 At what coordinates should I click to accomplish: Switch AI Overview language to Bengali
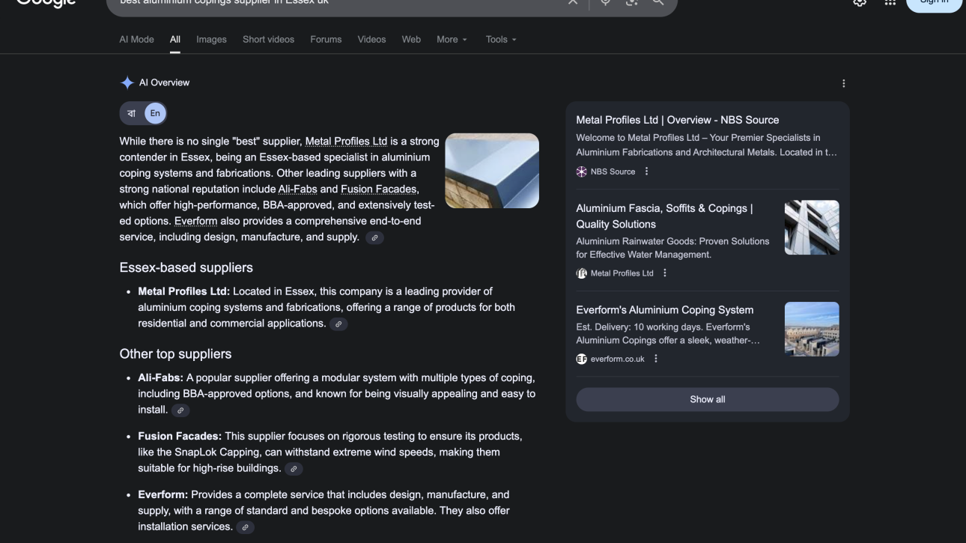click(x=132, y=114)
